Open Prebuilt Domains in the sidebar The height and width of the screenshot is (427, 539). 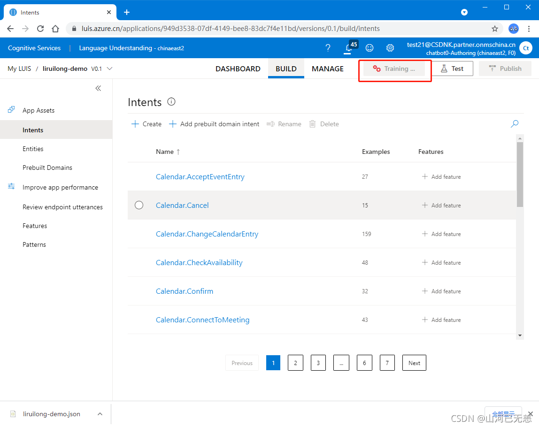click(47, 168)
